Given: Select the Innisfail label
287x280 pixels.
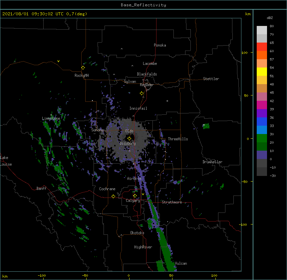Looking at the screenshot, I should pyautogui.click(x=138, y=108).
